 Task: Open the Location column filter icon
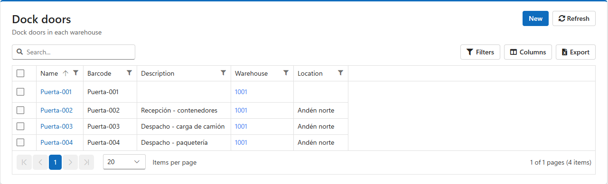click(340, 73)
